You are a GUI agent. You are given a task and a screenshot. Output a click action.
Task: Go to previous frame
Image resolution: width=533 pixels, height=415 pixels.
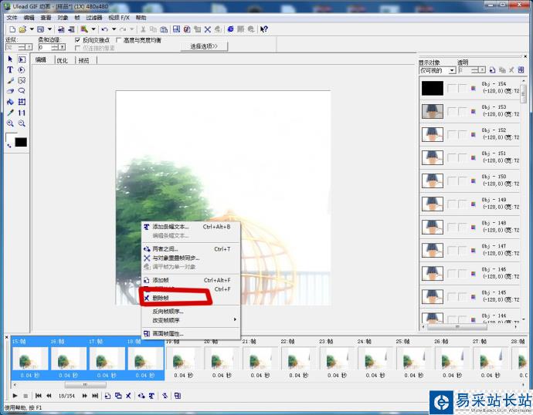[49, 396]
